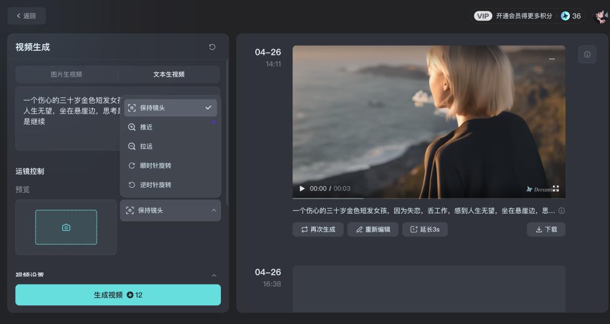This screenshot has width=610, height=324.
Task: Switch to 图片生视频 tab
Action: (x=67, y=75)
